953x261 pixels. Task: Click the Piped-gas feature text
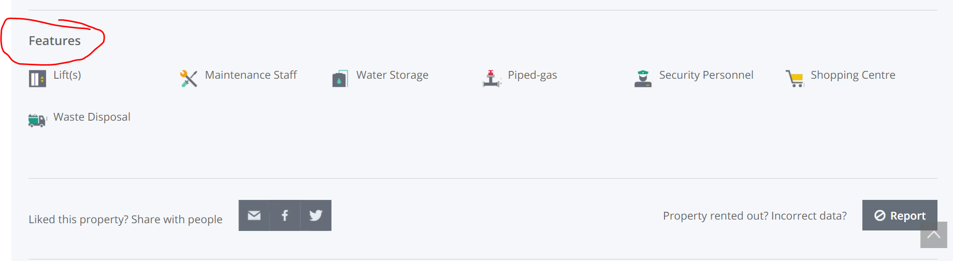point(532,75)
